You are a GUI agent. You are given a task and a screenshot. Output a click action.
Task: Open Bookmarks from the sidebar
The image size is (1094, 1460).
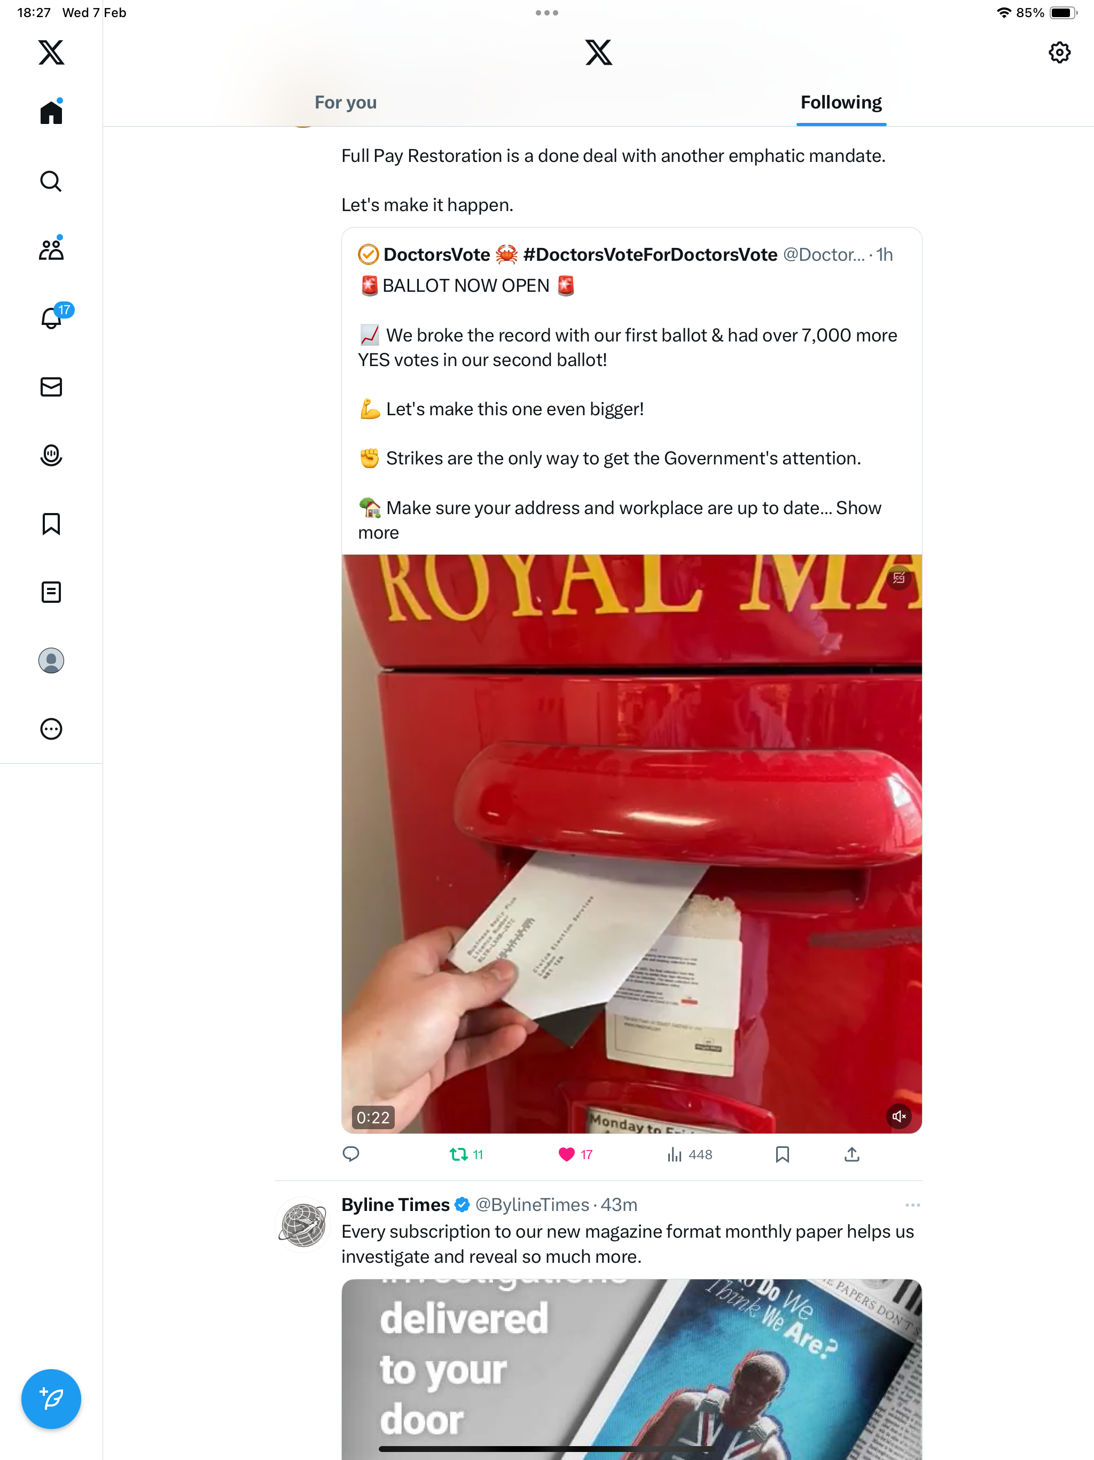click(x=51, y=524)
